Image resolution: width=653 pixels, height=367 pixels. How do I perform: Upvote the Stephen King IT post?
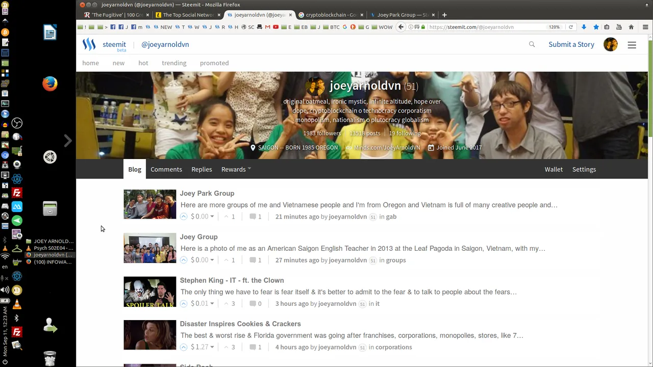(x=184, y=304)
